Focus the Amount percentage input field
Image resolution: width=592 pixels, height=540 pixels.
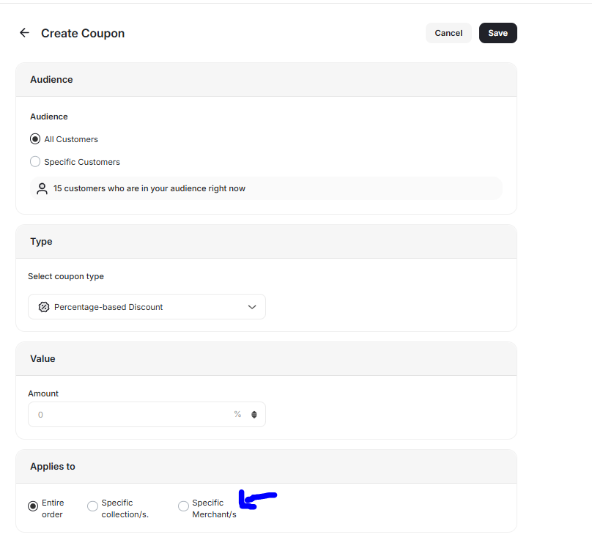click(x=147, y=414)
